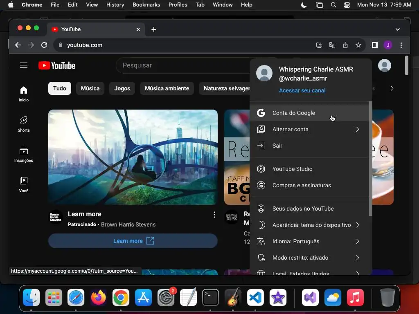Open Shorts from the sidebar
This screenshot has height=314, width=419.
(23, 124)
